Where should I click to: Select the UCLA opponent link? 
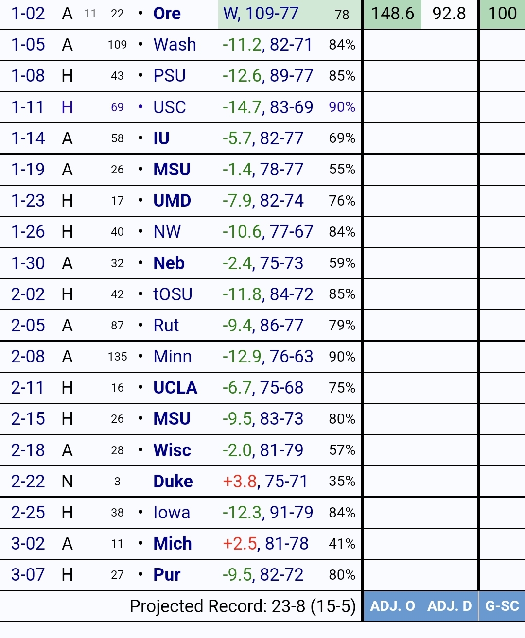click(x=175, y=388)
